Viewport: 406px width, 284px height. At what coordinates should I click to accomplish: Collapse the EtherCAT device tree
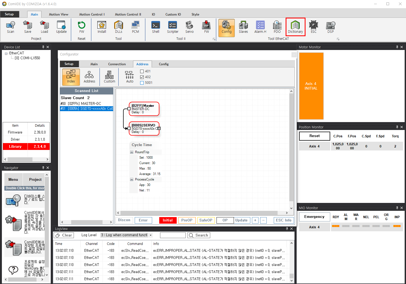tap(6, 53)
